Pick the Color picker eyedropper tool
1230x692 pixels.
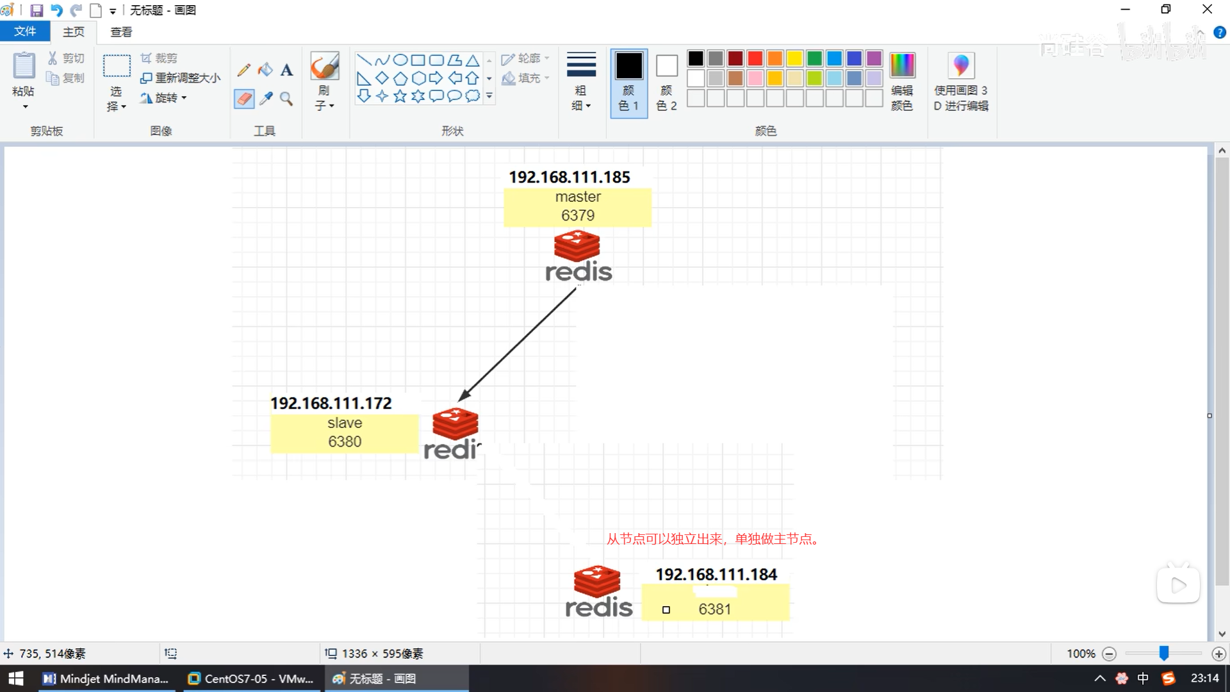point(265,98)
